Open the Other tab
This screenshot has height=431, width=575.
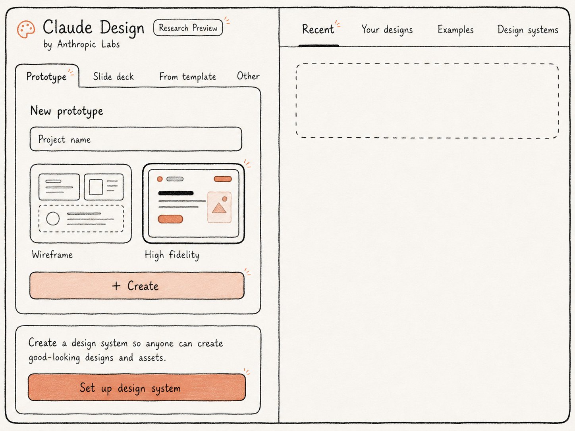(x=248, y=76)
